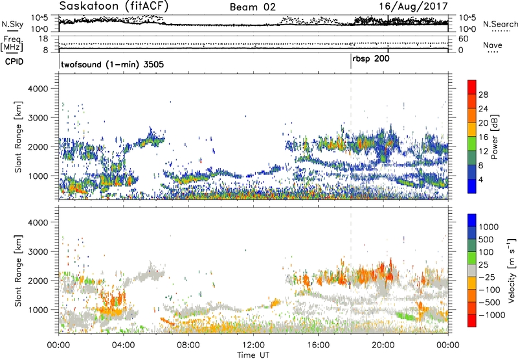Click the 'Power [dB]' colorbar label
This screenshot has height=359, width=518.
point(494,137)
